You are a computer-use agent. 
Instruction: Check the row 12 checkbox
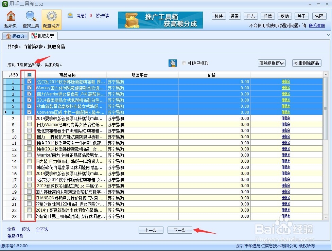point(30,149)
